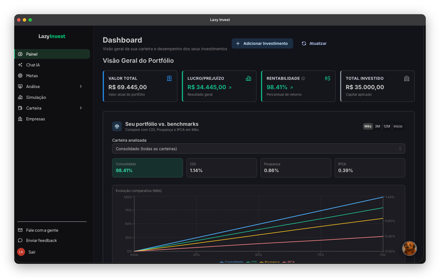Click the arrow beside R$ 34.445,00
The height and width of the screenshot is (278, 440).
pos(230,88)
